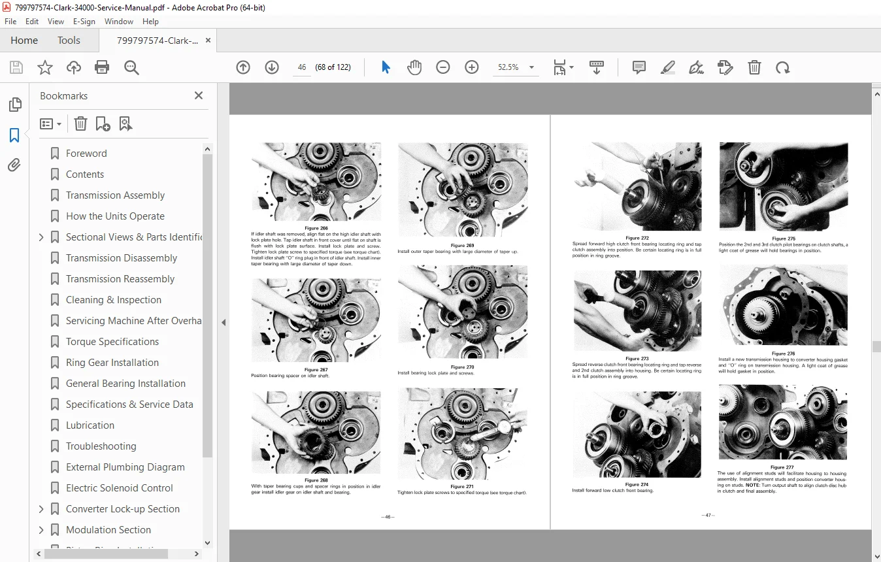881x562 pixels.
Task: Click the page number input field
Action: pos(301,67)
